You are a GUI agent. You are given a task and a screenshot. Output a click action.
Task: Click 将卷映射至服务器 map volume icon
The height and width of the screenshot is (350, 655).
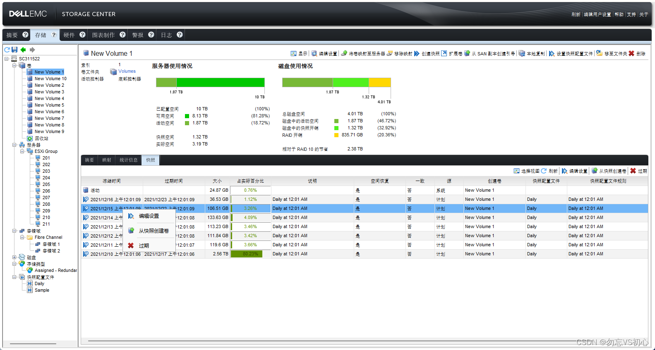pos(344,53)
